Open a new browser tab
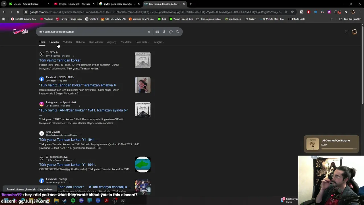 pyautogui.click(x=191, y=4)
